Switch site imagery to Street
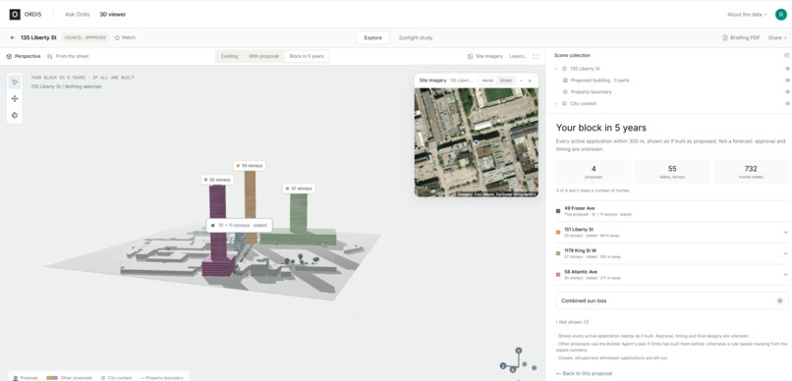This screenshot has width=792, height=381. (x=505, y=81)
